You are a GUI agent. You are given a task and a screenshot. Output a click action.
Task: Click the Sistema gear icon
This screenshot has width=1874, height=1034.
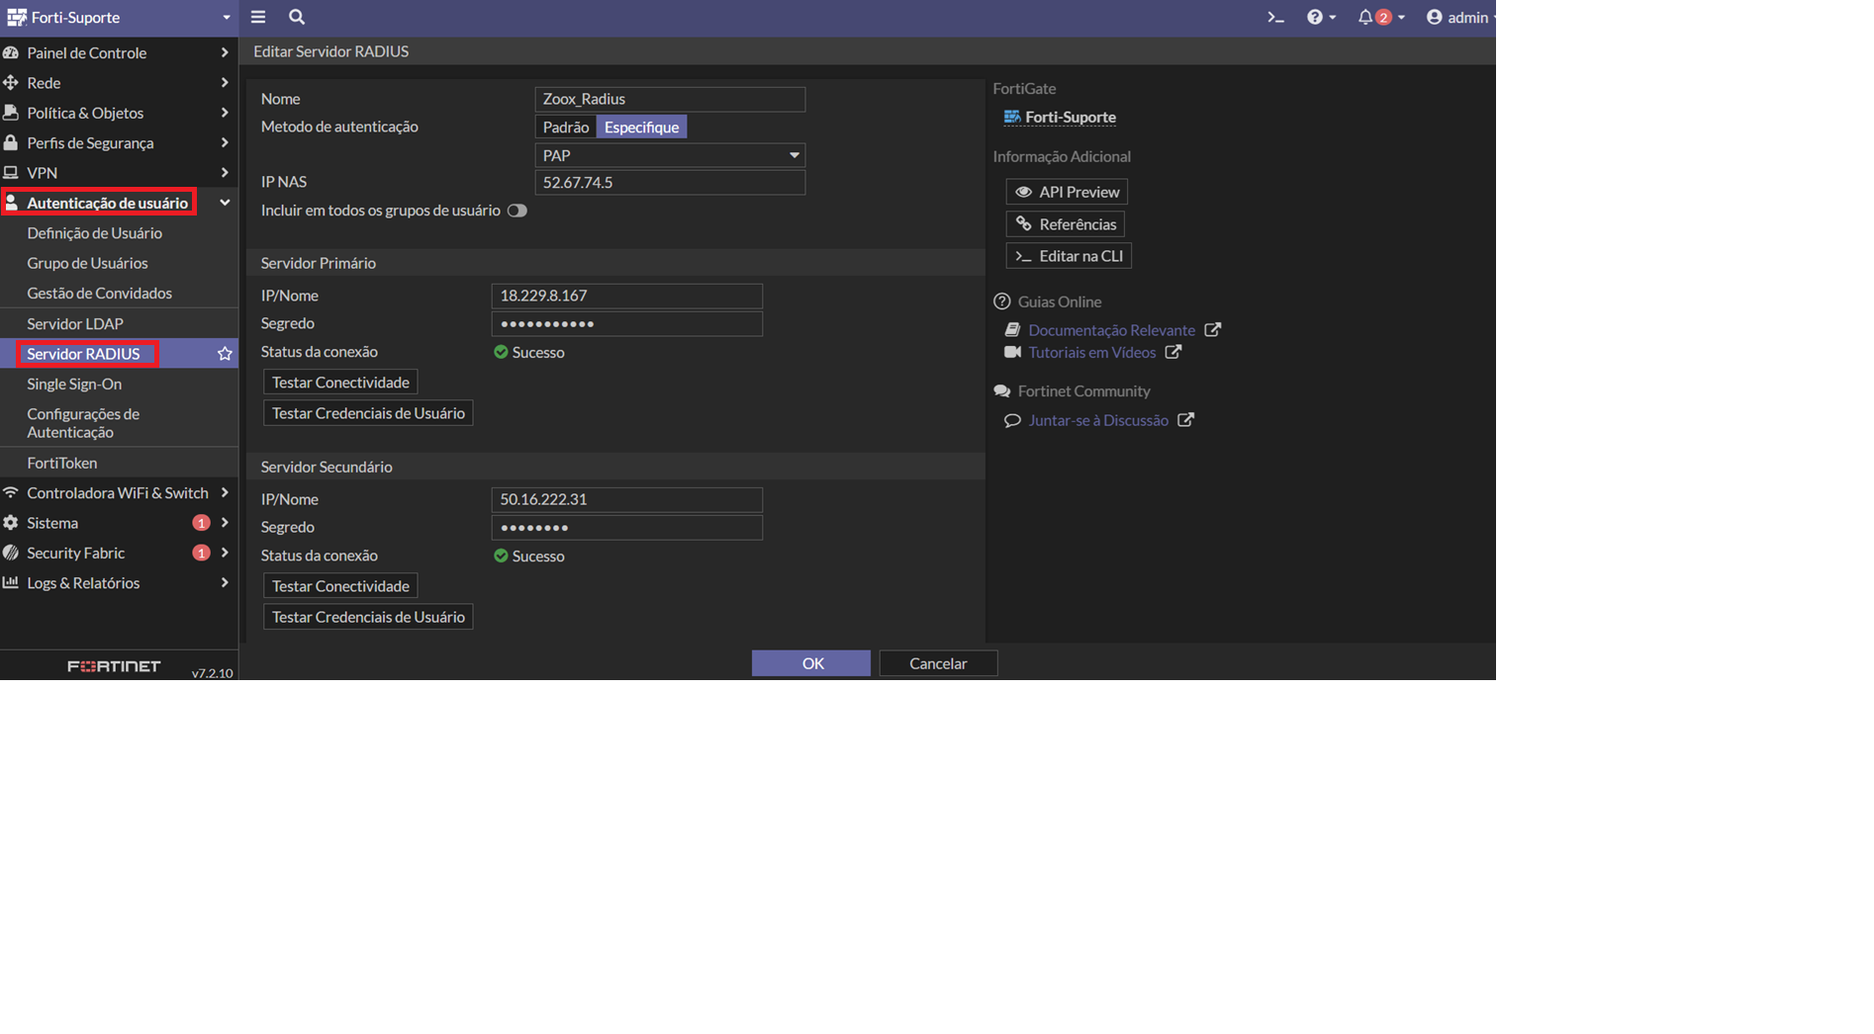11,523
